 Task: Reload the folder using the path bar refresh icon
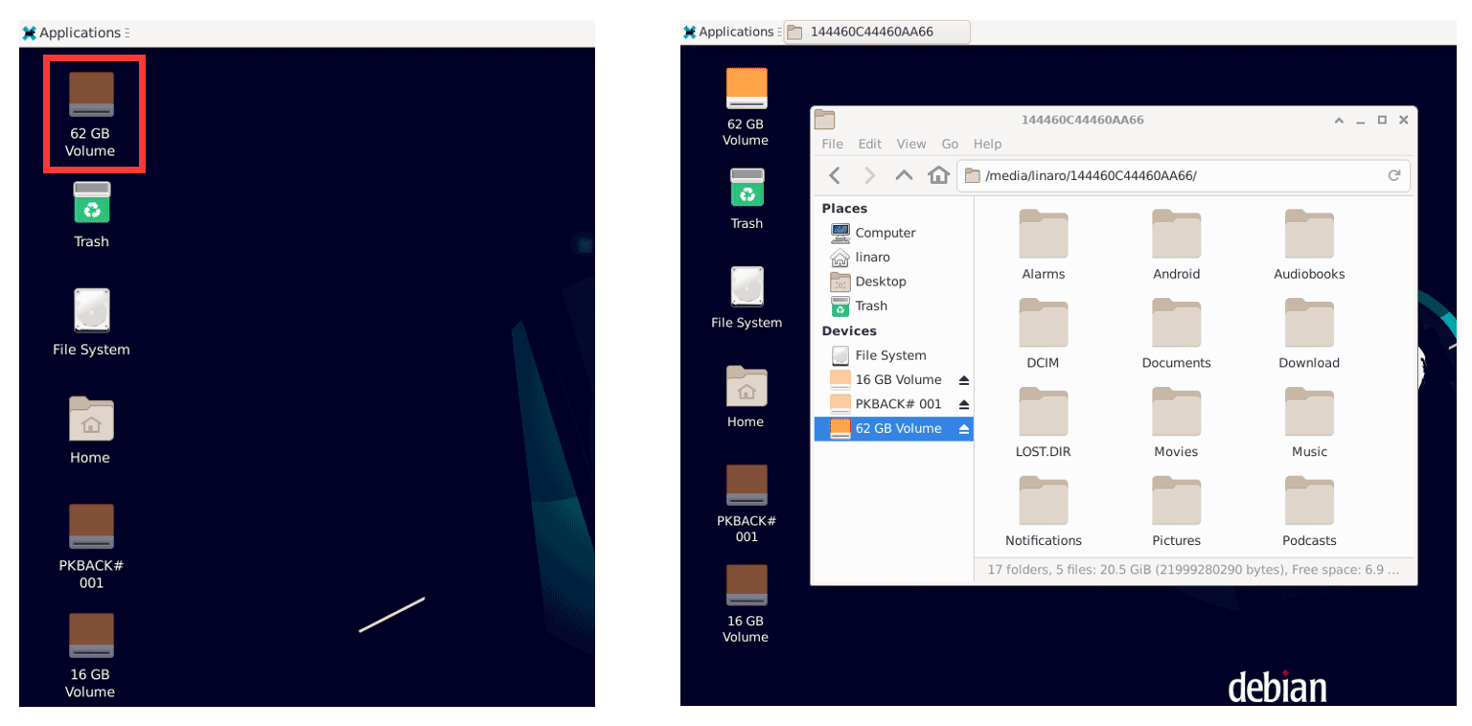click(1394, 175)
